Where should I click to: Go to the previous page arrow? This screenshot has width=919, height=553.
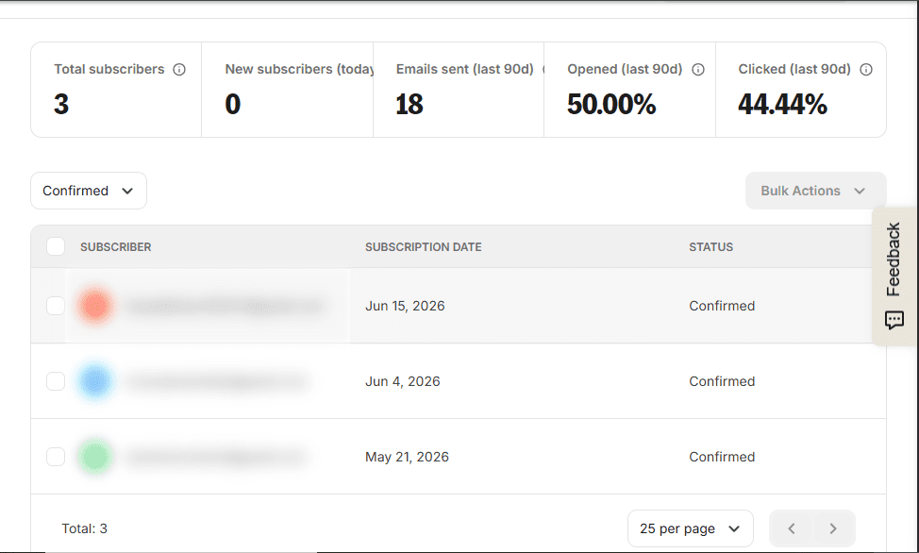pos(792,528)
